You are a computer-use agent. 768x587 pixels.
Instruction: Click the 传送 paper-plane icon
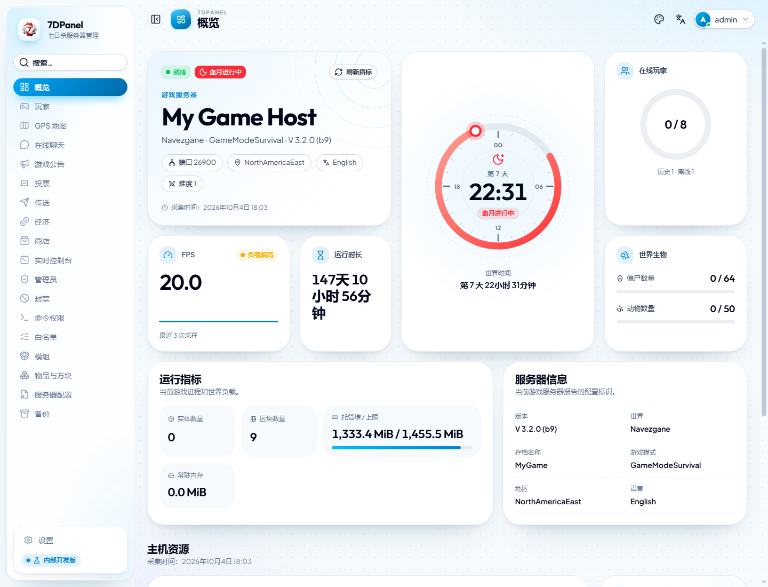coord(25,202)
